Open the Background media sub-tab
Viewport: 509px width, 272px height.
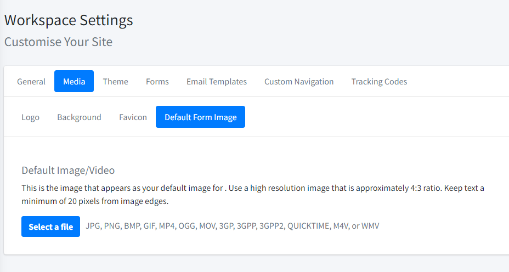click(79, 117)
